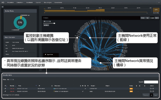Open the IP dropdown above the host graph
The image size is (161, 100).
[x=47, y=22]
